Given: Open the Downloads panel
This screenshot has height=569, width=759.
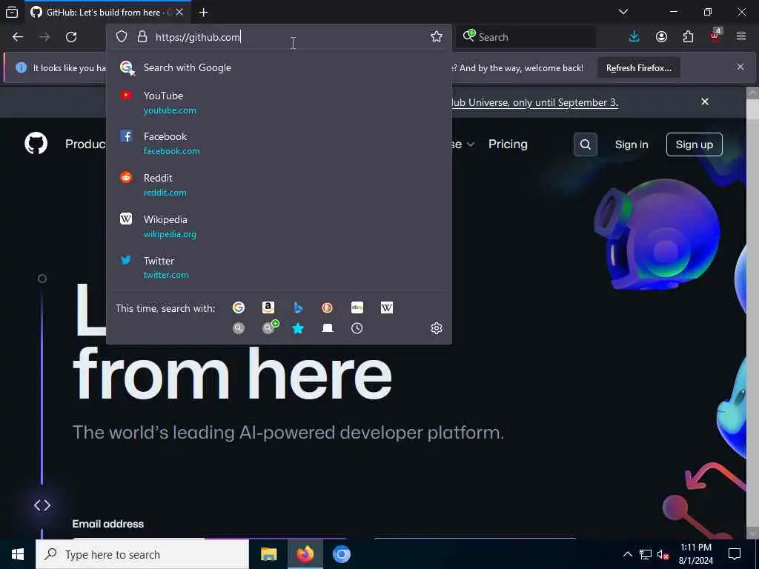Looking at the screenshot, I should tap(634, 37).
